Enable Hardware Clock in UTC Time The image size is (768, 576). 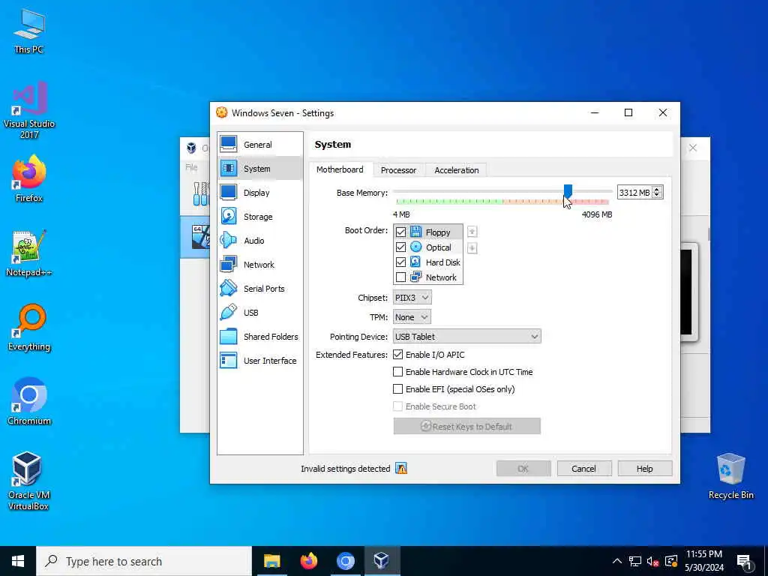click(x=397, y=372)
